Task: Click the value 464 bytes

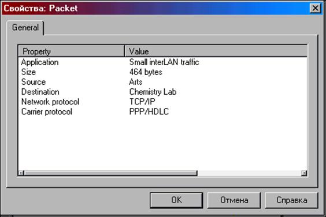Action: pyautogui.click(x=146, y=72)
